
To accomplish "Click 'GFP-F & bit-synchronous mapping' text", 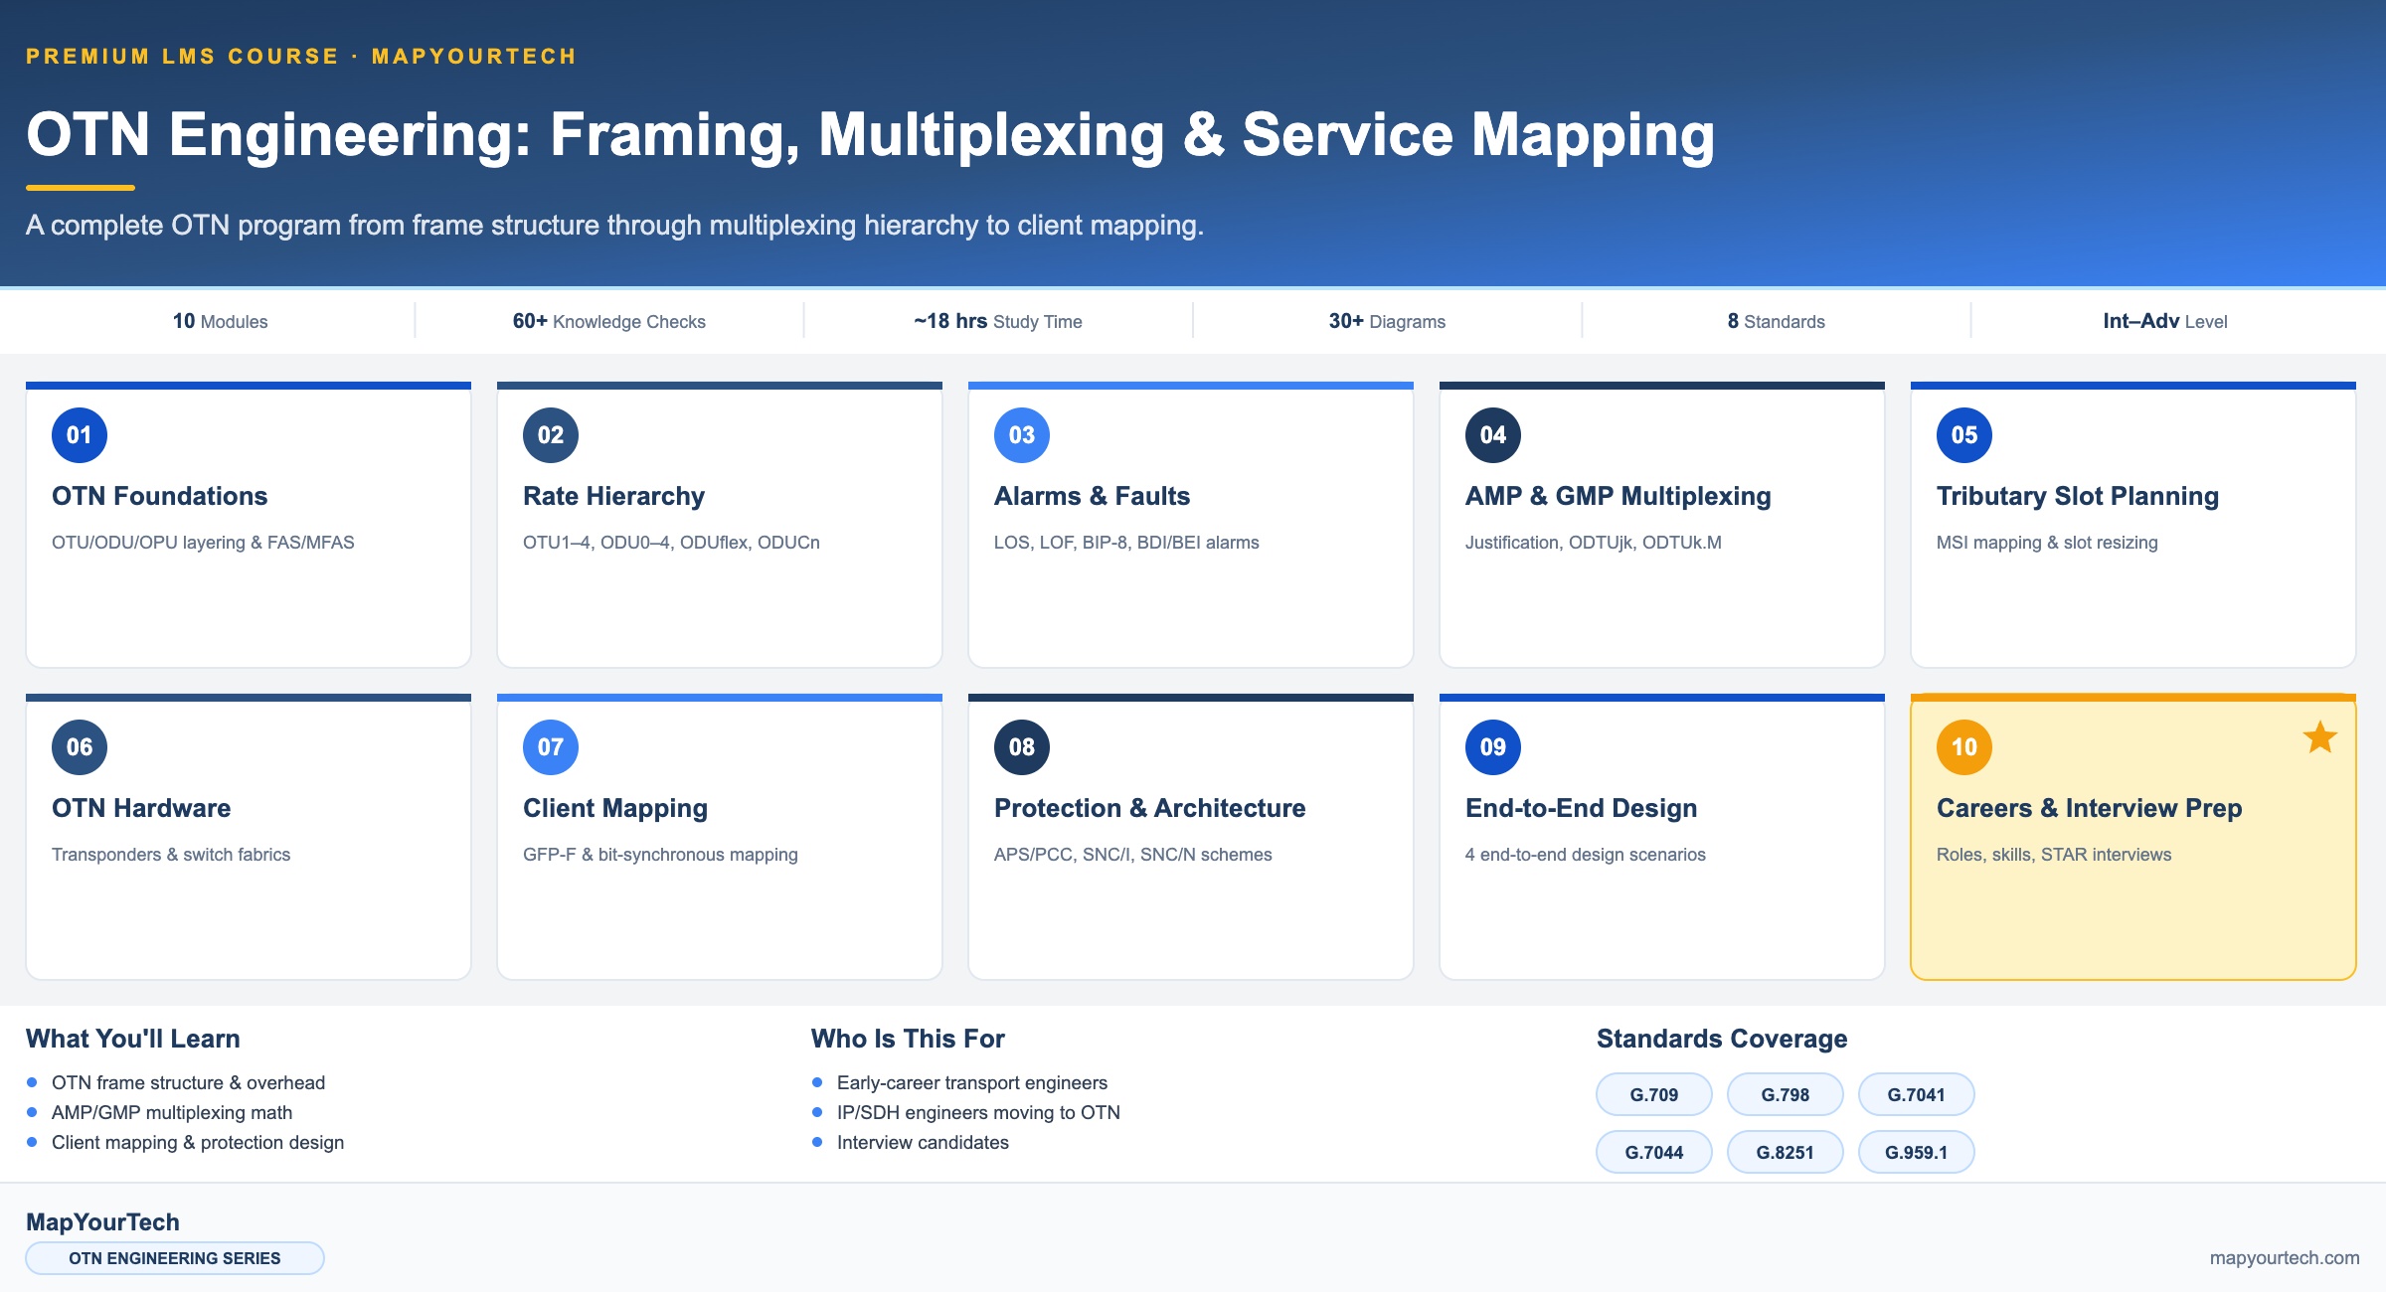I will coord(660,855).
